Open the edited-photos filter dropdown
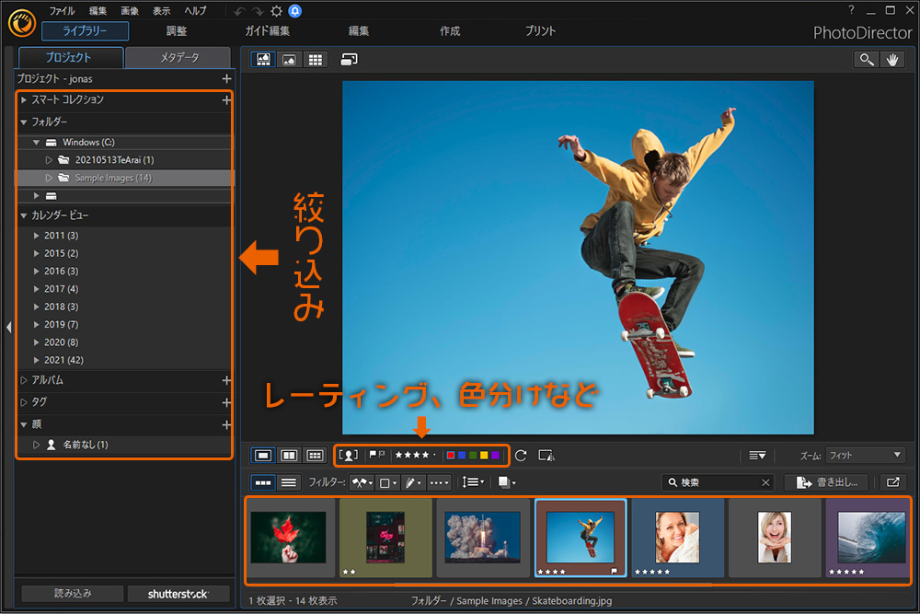The width and height of the screenshot is (920, 614). click(x=413, y=482)
